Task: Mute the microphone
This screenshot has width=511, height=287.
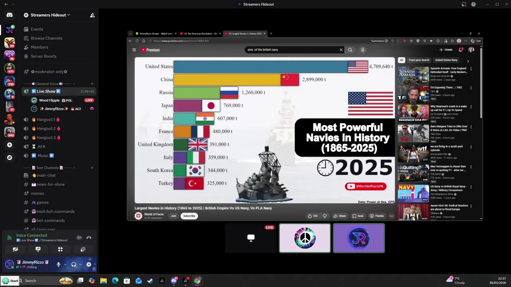Action: point(58,264)
